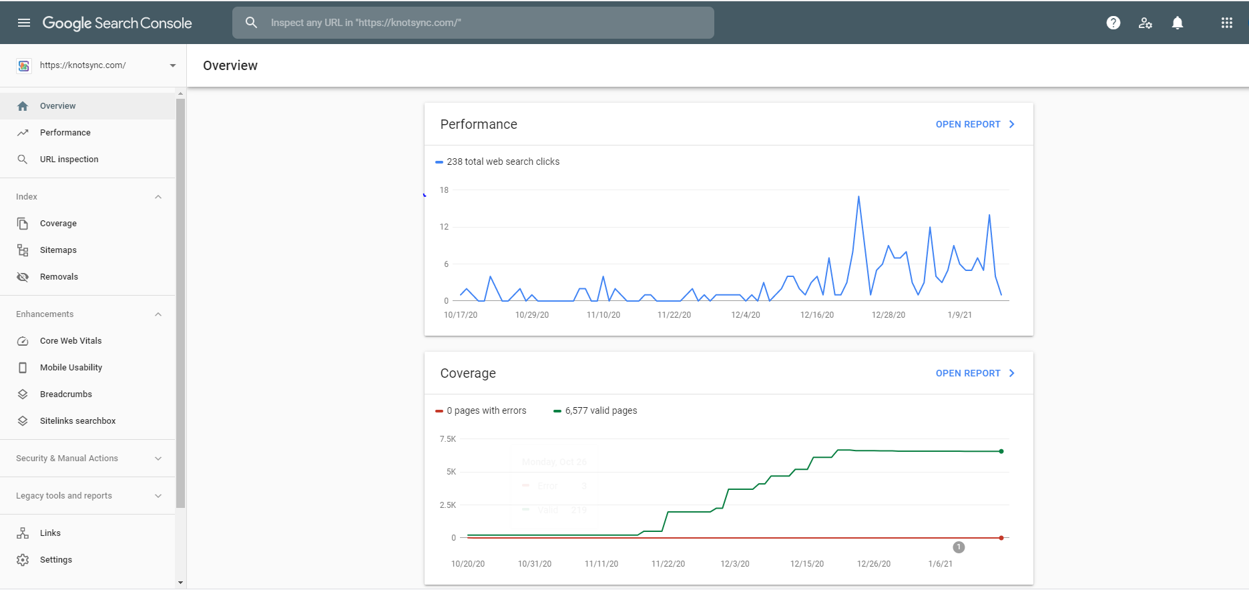
Task: Click the URL inspection search field
Action: coord(473,23)
